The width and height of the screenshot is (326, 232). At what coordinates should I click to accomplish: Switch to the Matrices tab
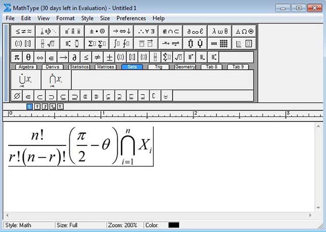point(105,67)
